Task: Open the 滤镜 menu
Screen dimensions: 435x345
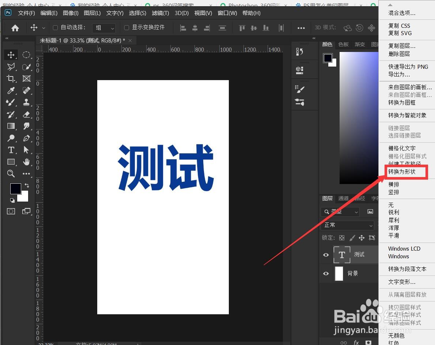Action: [x=160, y=13]
